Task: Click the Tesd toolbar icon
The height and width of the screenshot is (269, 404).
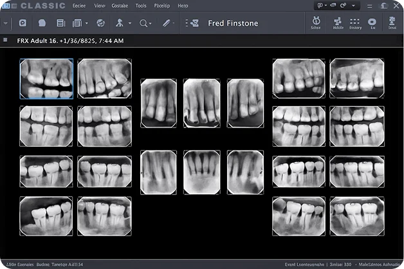Action: (392, 23)
